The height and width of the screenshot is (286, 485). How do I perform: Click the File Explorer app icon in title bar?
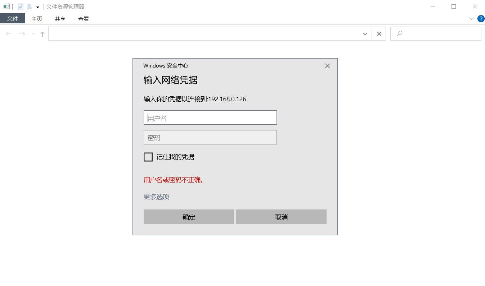pos(6,6)
